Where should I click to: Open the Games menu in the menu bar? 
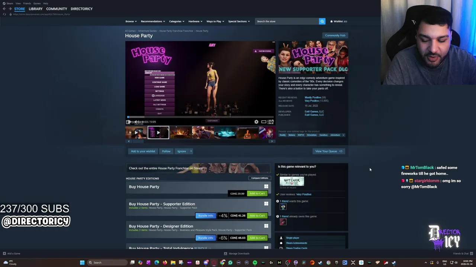(37, 3)
